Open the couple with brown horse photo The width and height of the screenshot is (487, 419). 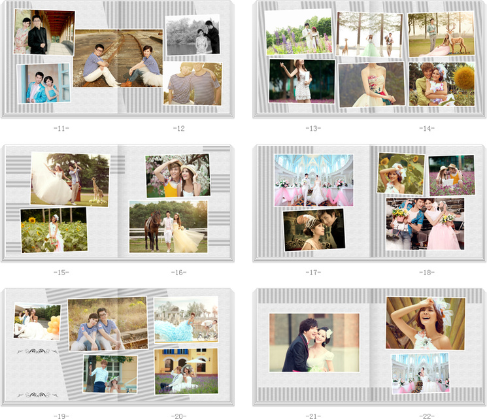pyautogui.click(x=168, y=226)
